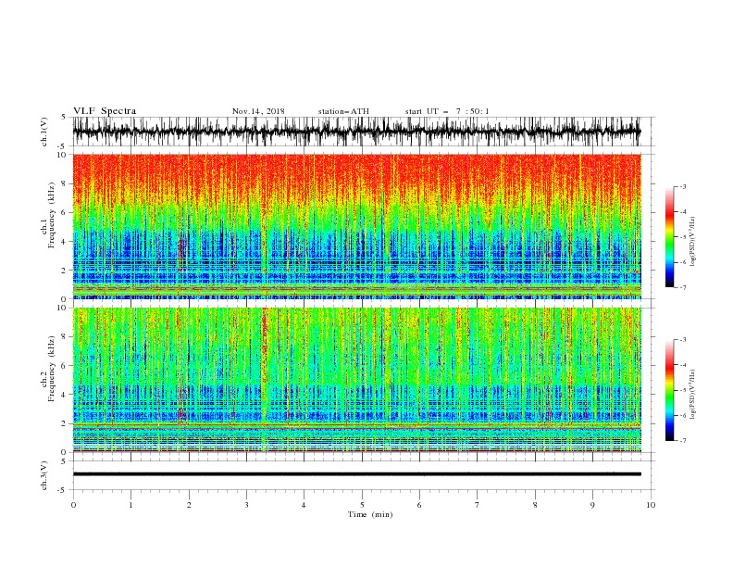This screenshot has height=567, width=733.
Task: Select the "Nov.14, 2018" date label
Action: tap(258, 111)
